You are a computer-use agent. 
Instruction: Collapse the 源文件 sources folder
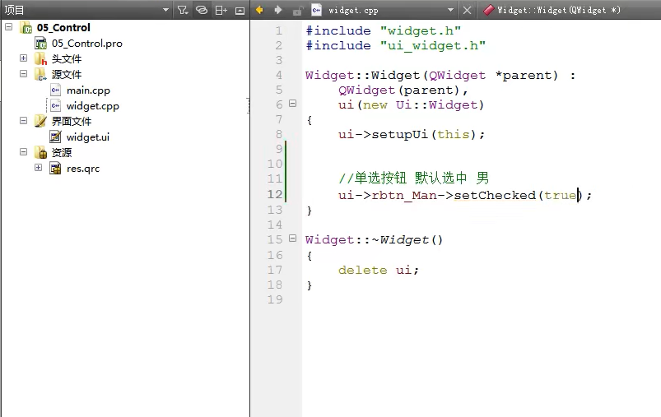click(24, 74)
